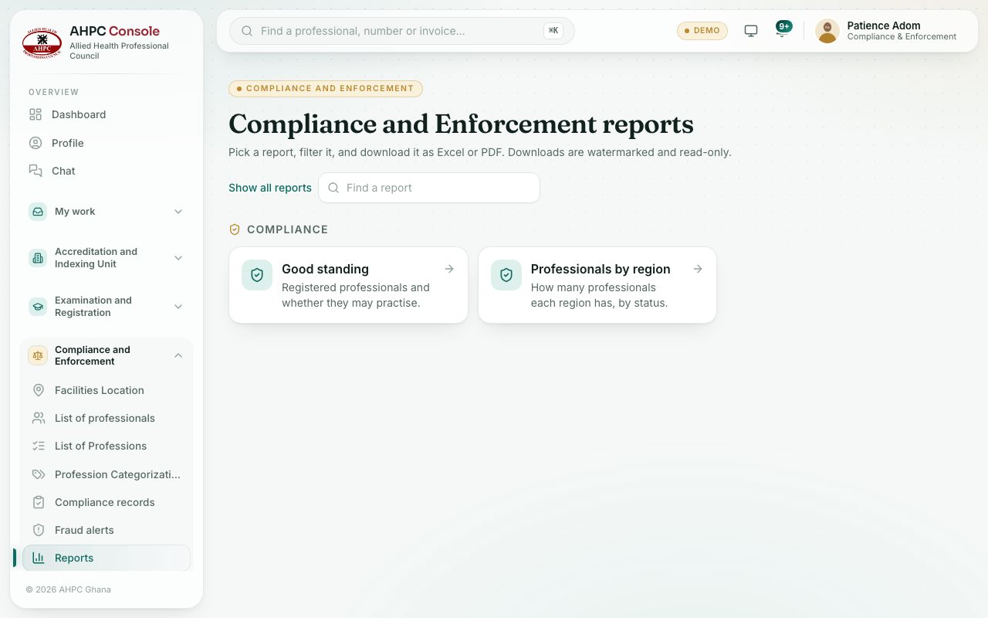Collapse Compliance and Enforcement chevron
The height and width of the screenshot is (618, 988).
click(x=178, y=355)
